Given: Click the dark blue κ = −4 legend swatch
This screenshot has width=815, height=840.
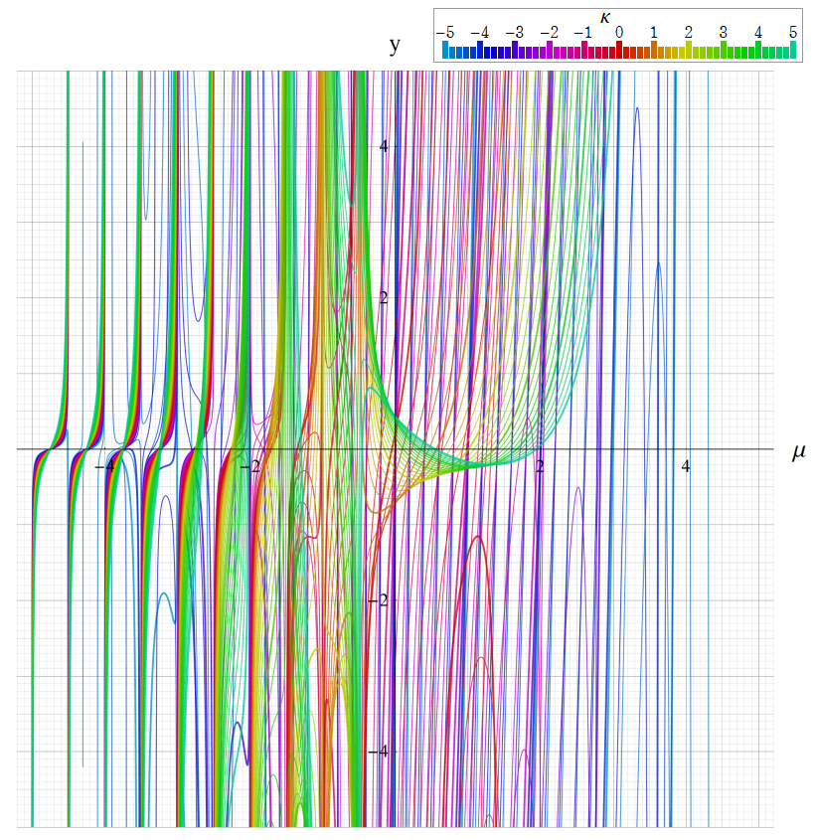Looking at the screenshot, I should (x=480, y=49).
